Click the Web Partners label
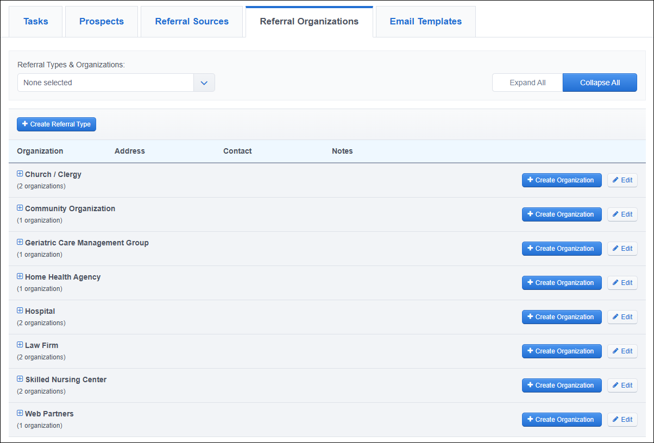Image resolution: width=654 pixels, height=443 pixels. tap(49, 414)
